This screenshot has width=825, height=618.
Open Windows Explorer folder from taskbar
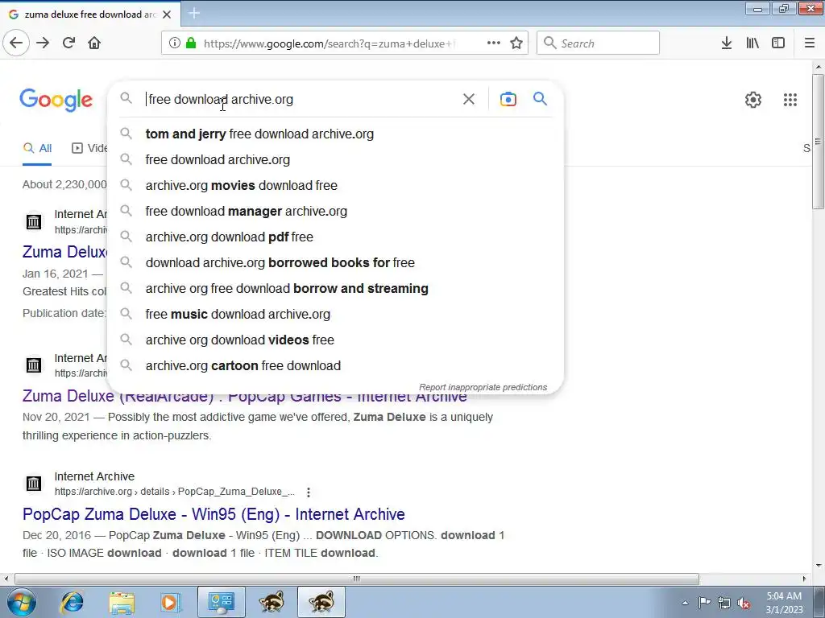pos(122,602)
